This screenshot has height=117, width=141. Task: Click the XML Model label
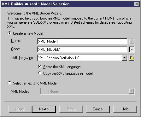[20, 91]
